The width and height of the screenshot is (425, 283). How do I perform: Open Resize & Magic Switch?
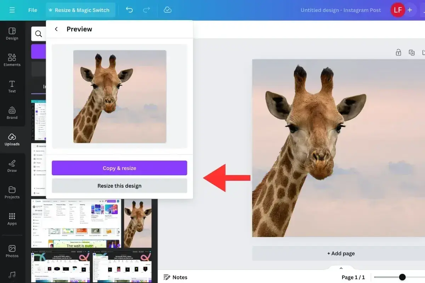[80, 10]
